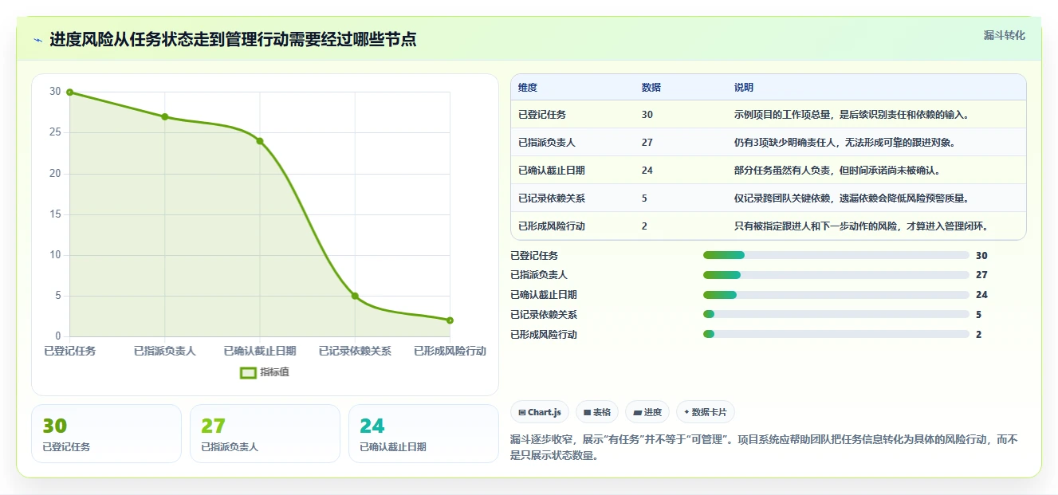This screenshot has height=495, width=1058.
Task: Click the 已登记任务 label in the progress list
Action: tap(534, 256)
